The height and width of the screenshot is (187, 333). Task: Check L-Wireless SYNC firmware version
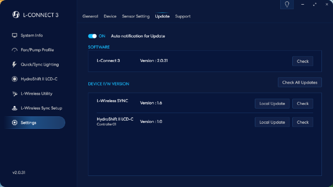(x=302, y=103)
